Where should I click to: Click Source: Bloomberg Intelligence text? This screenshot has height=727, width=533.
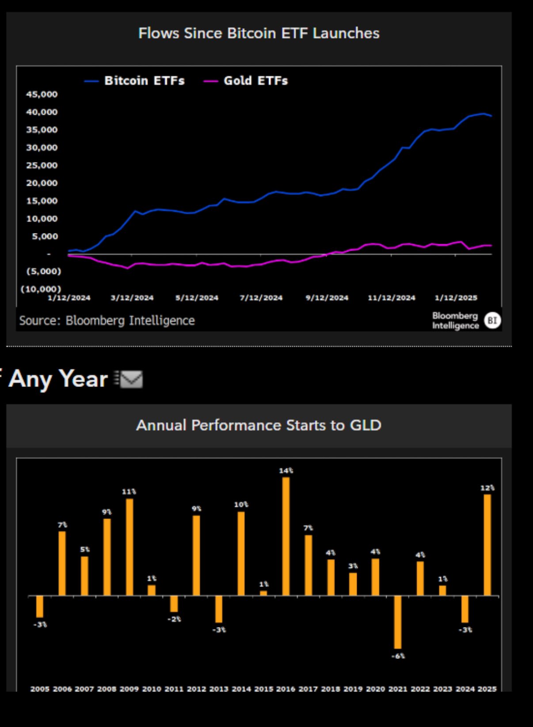coord(107,320)
